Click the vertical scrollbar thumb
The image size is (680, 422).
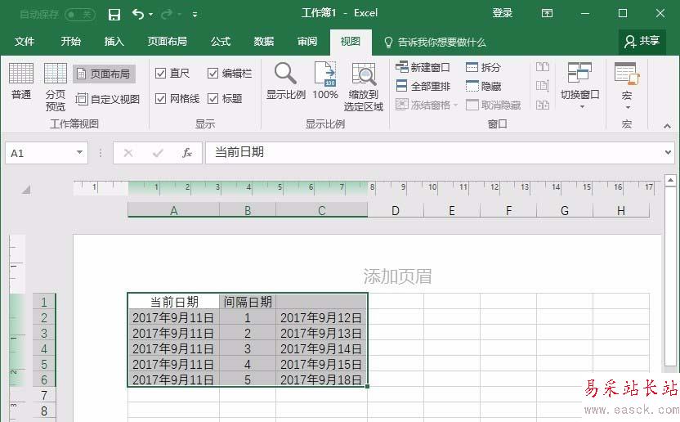point(670,276)
